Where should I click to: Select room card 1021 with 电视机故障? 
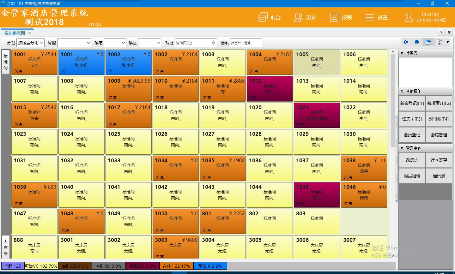click(317, 115)
